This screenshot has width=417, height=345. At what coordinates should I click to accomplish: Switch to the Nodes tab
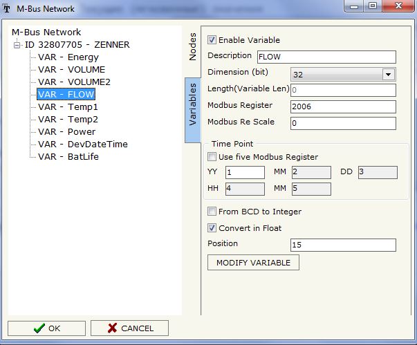click(193, 47)
